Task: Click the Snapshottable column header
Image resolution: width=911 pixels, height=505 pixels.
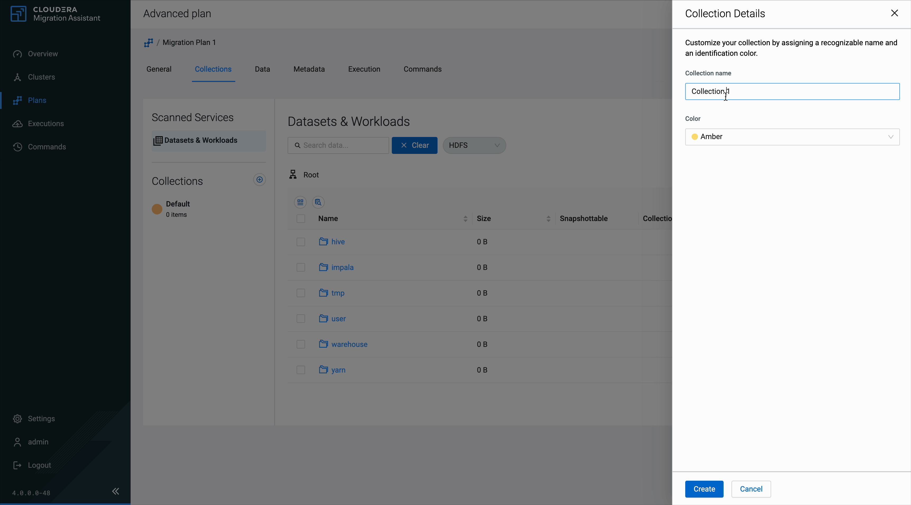Action: [584, 219]
